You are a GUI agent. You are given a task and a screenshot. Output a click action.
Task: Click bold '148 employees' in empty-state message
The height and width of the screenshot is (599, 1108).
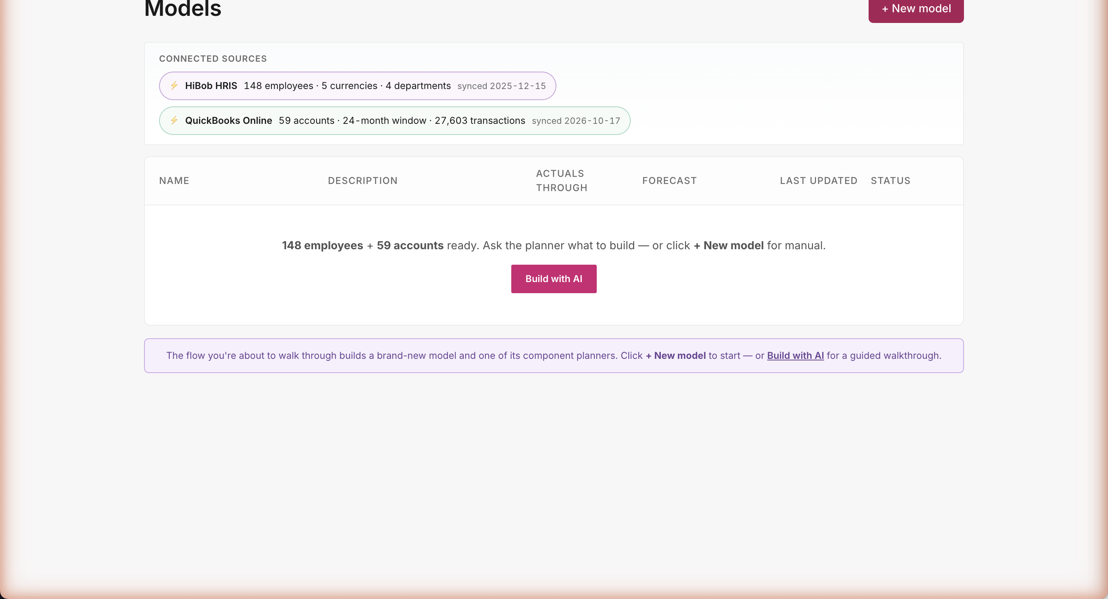[323, 246]
